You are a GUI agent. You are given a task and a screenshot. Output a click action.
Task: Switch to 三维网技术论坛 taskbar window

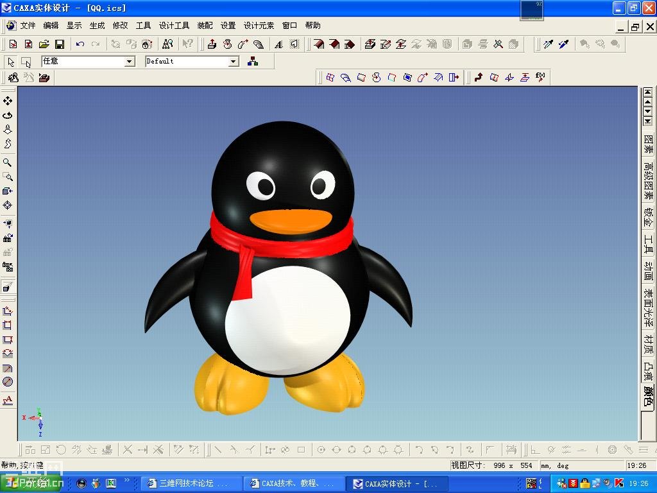[x=191, y=483]
